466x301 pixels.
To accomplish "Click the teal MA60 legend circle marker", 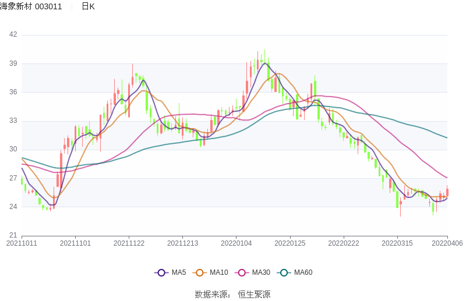I will [284, 272].
